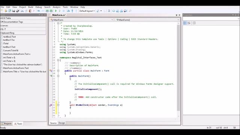This screenshot has width=240, height=135.
Task: Switch to the Projects panel tab
Action: [6, 124]
